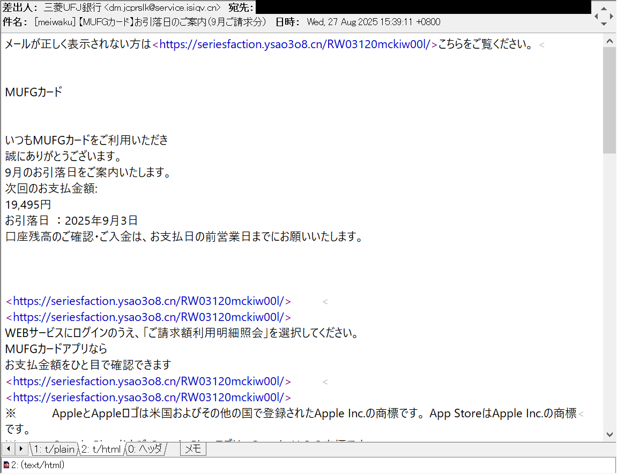Click the amount 19,495円
Image resolution: width=617 pixels, height=474 pixels.
coord(28,204)
